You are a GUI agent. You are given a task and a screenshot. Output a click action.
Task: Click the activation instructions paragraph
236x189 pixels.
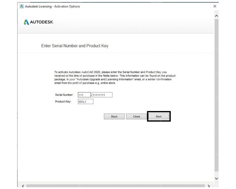pyautogui.click(x=115, y=77)
